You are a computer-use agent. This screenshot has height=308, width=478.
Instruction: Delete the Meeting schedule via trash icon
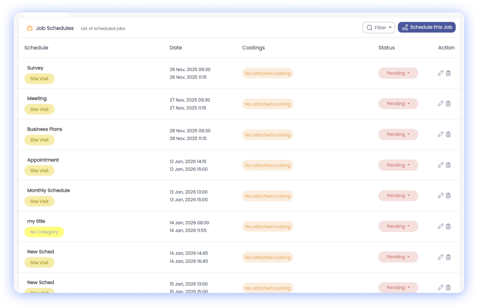tap(448, 104)
